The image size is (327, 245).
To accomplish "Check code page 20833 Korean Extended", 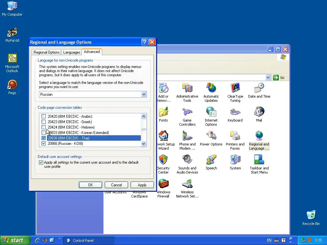I will click(x=43, y=132).
